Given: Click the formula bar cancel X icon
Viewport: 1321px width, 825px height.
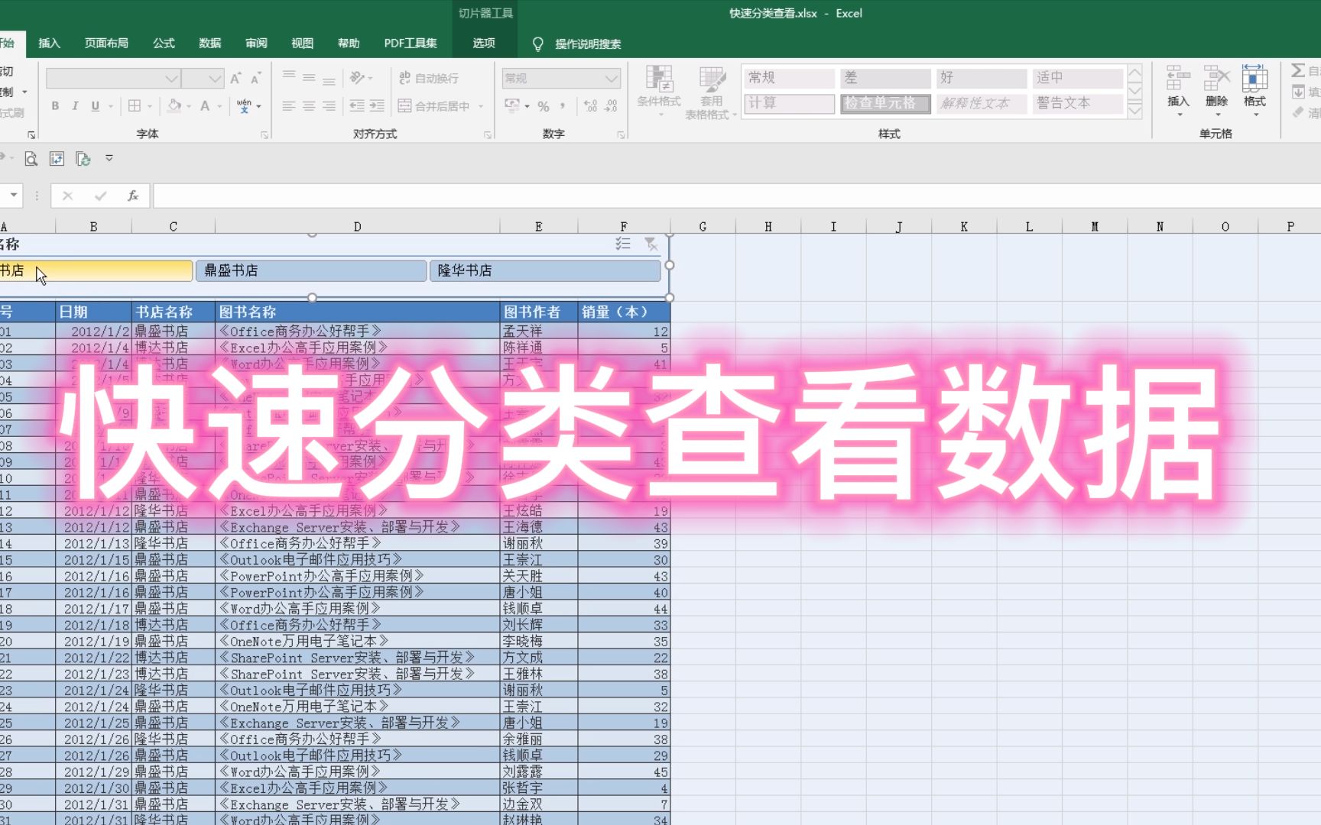Looking at the screenshot, I should coord(67,196).
